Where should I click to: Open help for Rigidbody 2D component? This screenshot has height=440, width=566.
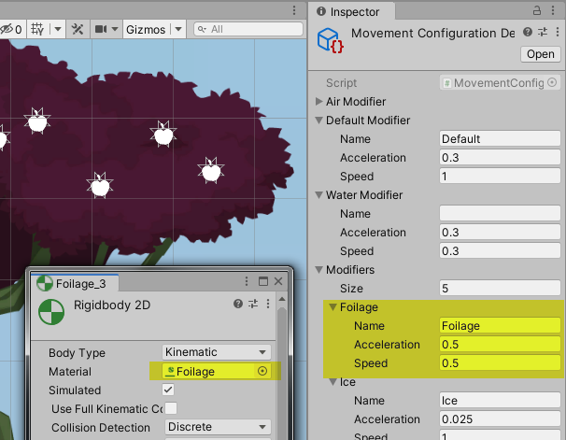tap(237, 305)
